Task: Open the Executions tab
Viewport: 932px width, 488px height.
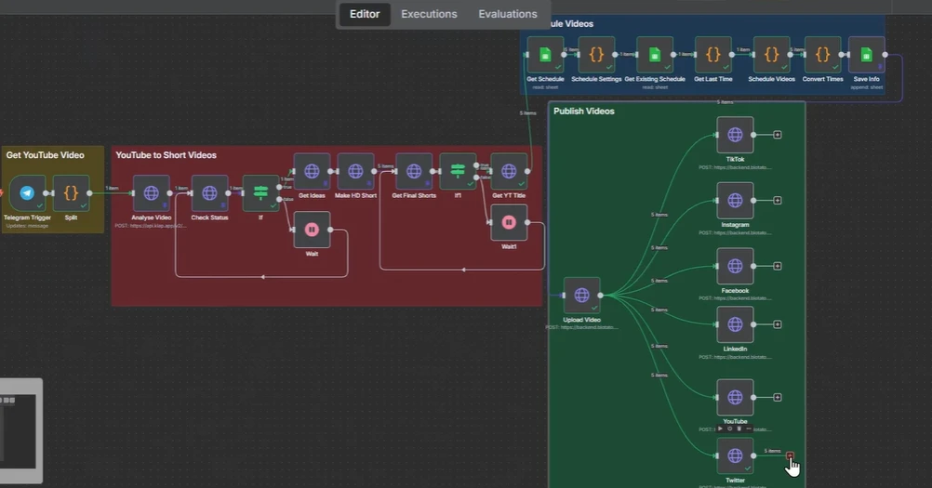Action: pyautogui.click(x=429, y=14)
